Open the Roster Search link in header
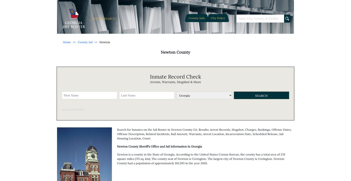Image resolution: width=351 pixels, height=181 pixels. point(104,19)
